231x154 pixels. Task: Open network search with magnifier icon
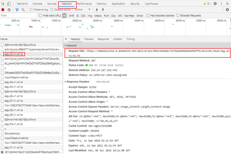23,10
